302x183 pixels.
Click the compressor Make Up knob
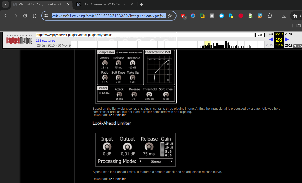[x=133, y=78]
